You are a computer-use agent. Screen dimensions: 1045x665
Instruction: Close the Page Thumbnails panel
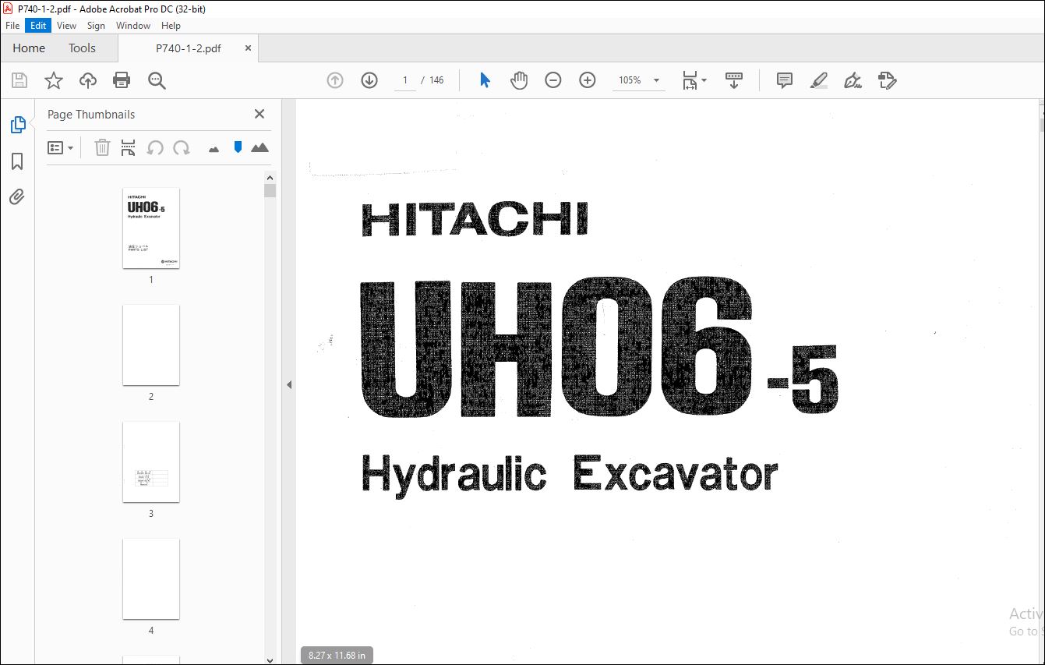pos(259,114)
